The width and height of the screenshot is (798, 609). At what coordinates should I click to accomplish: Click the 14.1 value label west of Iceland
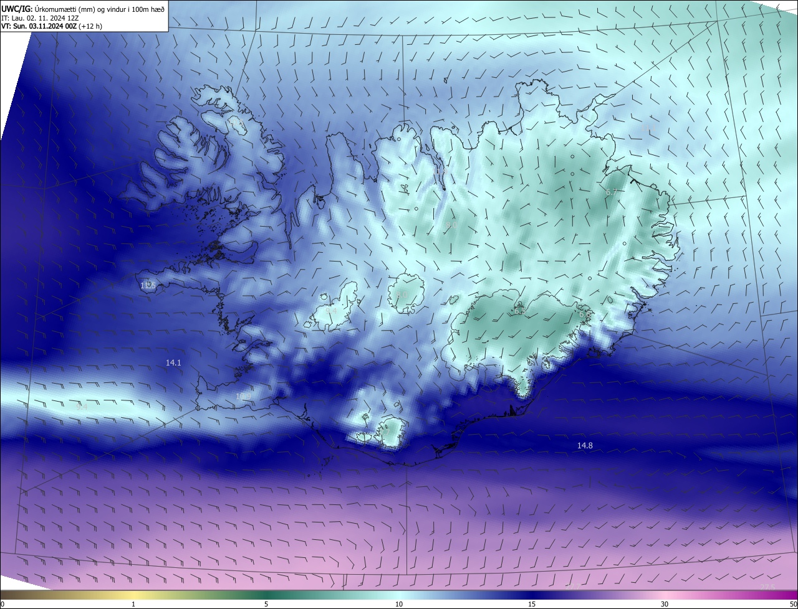[x=173, y=362]
